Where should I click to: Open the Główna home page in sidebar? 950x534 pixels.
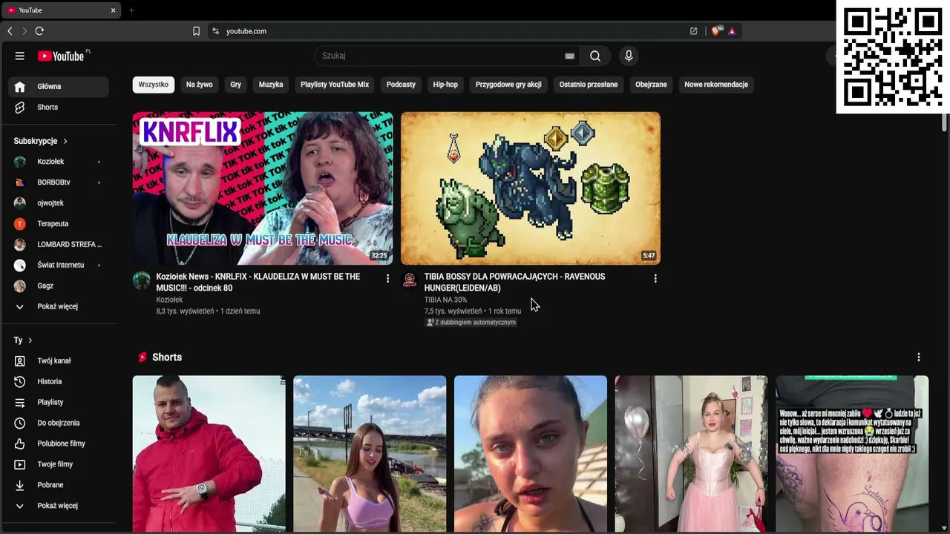coord(59,87)
